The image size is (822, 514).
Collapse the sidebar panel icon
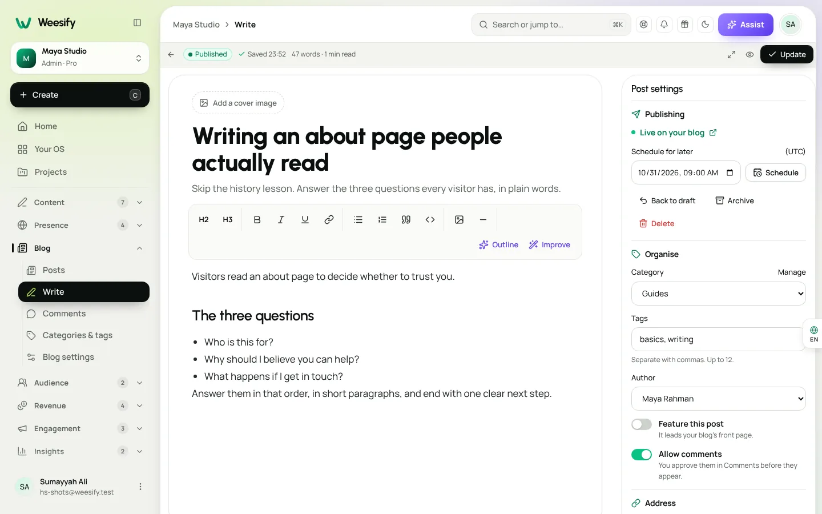tap(137, 23)
